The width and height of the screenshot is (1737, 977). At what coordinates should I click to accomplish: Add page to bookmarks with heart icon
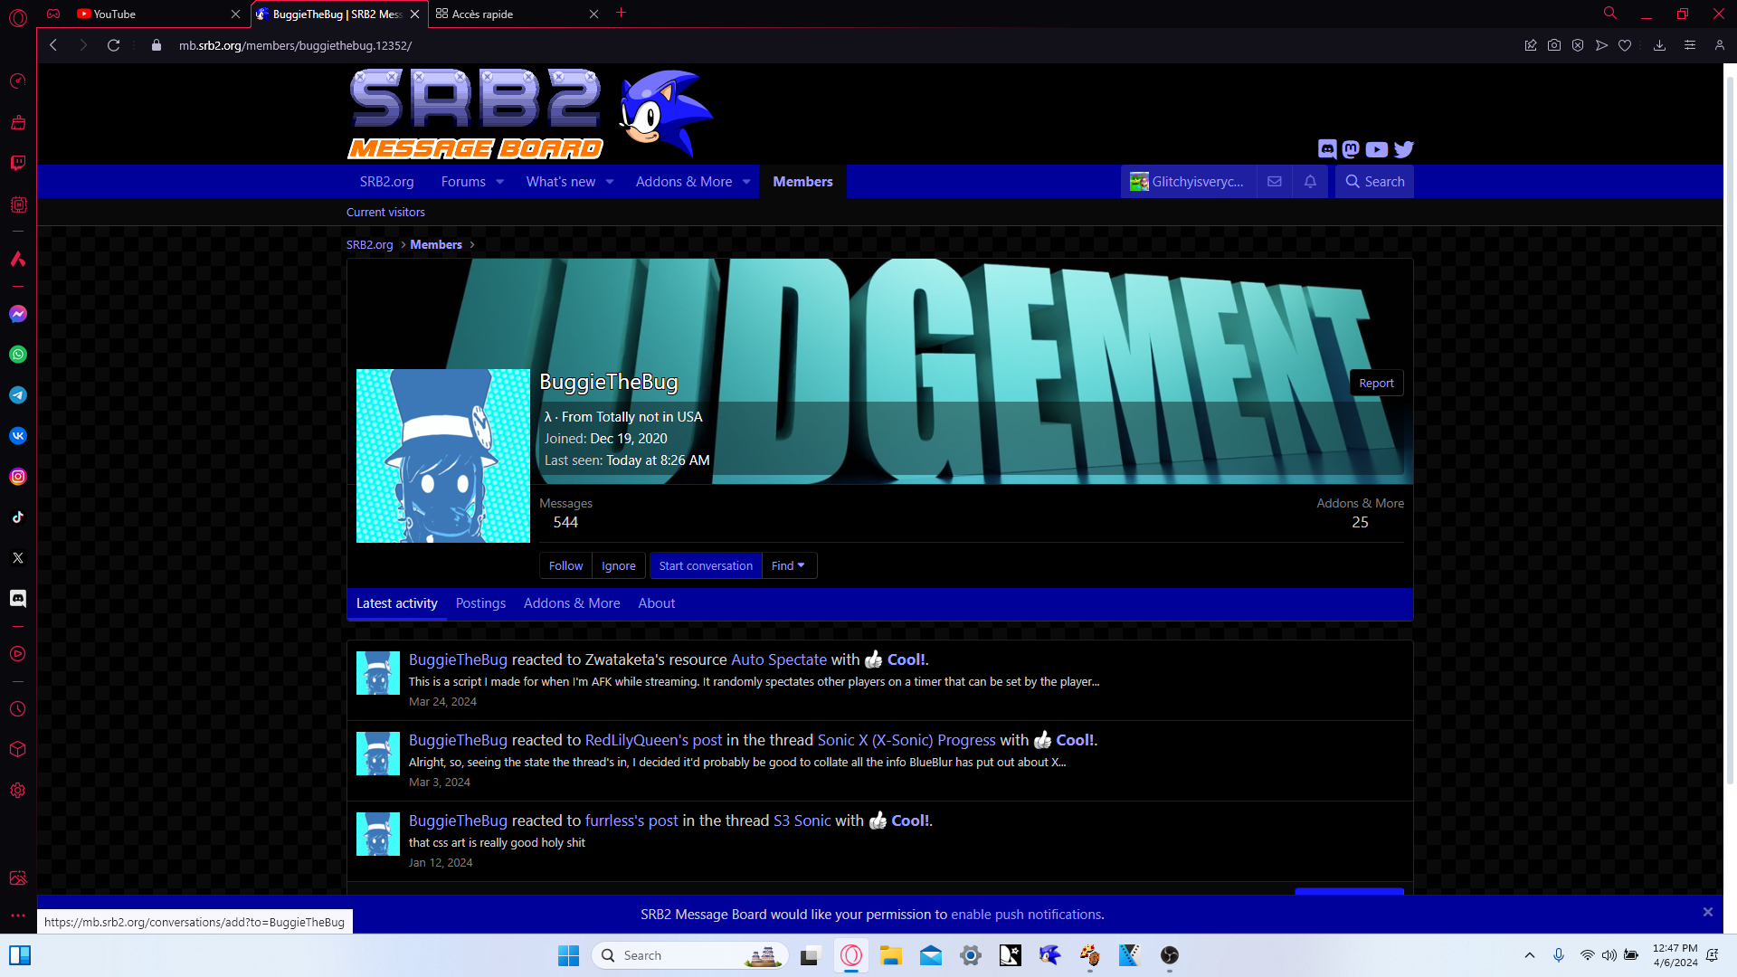1625,45
